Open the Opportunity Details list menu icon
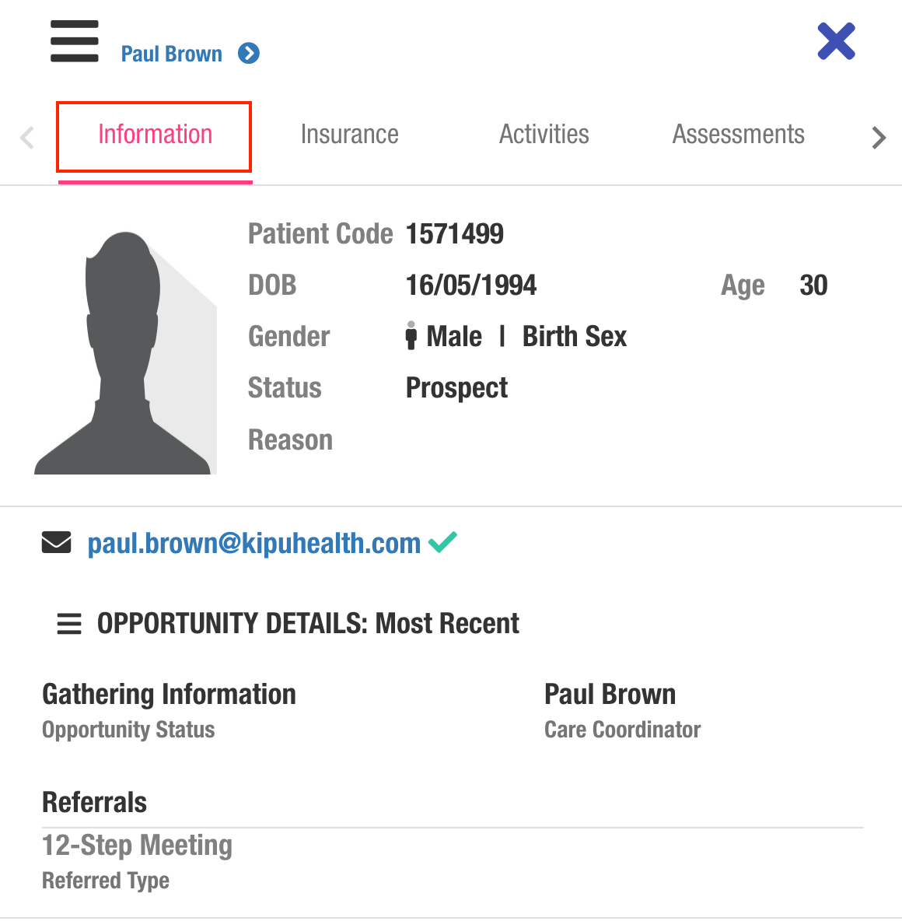This screenshot has height=921, width=902. [69, 624]
